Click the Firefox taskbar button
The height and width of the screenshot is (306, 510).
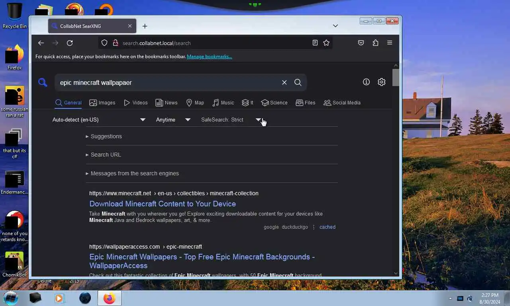click(110, 298)
